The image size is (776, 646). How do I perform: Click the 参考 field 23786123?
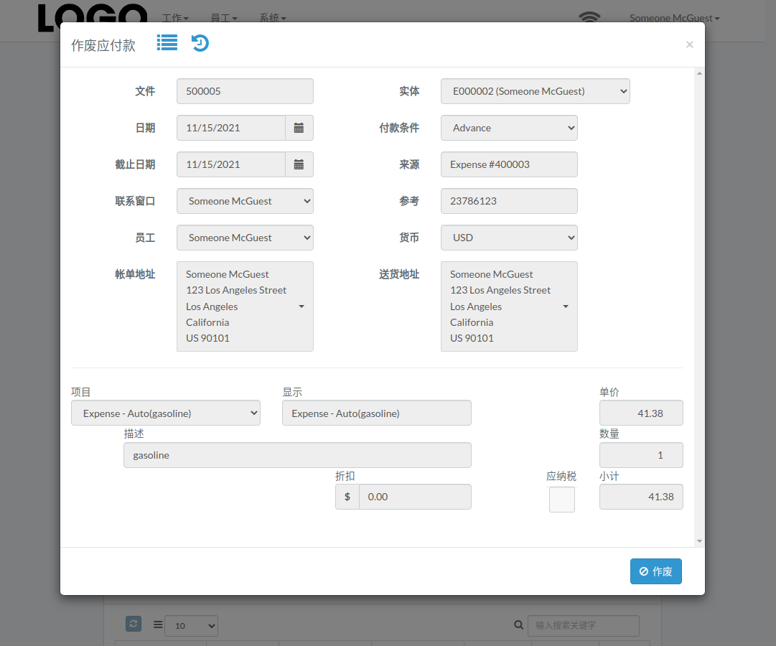click(509, 201)
